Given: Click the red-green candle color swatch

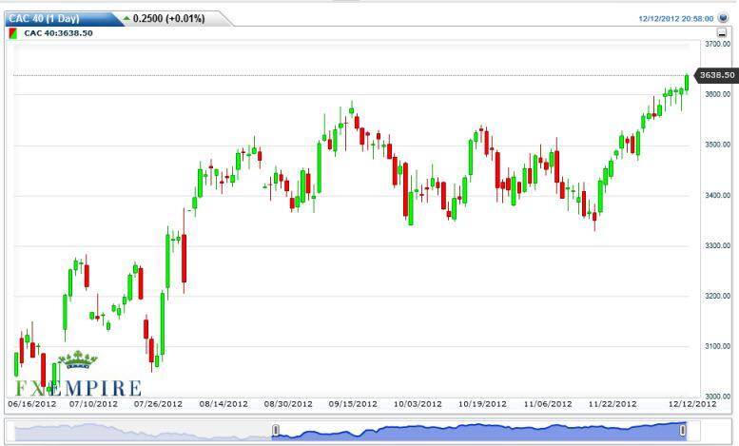Looking at the screenshot, I should pos(12,33).
